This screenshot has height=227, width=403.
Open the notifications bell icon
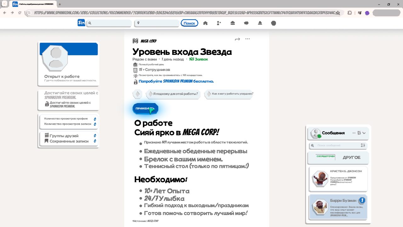(x=260, y=23)
